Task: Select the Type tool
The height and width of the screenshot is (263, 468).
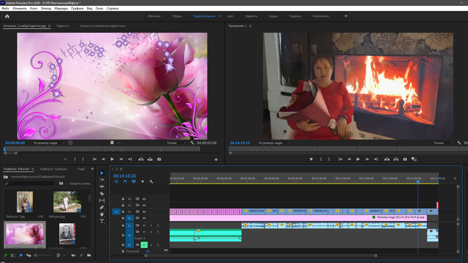Action: (102, 221)
